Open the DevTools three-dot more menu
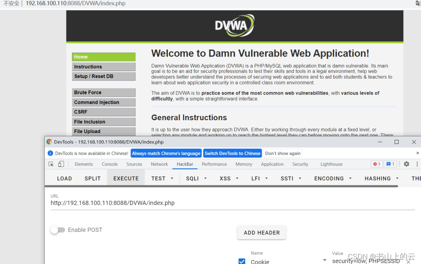Screen dimensions: 421x264 (x=417, y=164)
